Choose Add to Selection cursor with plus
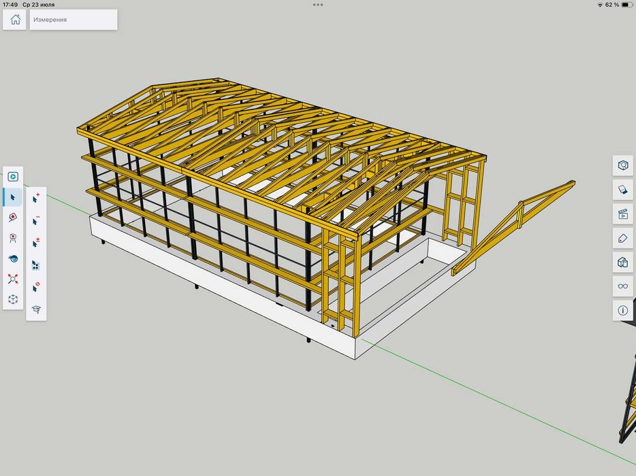Image resolution: width=636 pixels, height=476 pixels. point(36,198)
